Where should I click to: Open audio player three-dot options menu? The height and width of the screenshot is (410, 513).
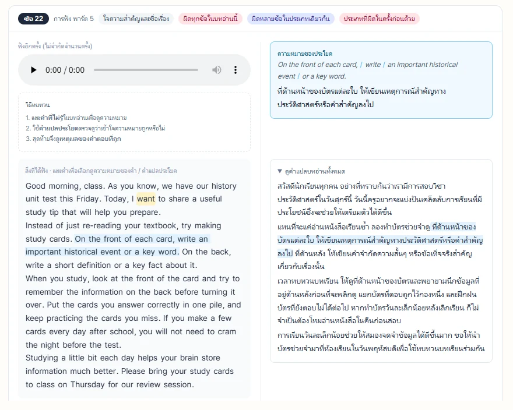236,70
